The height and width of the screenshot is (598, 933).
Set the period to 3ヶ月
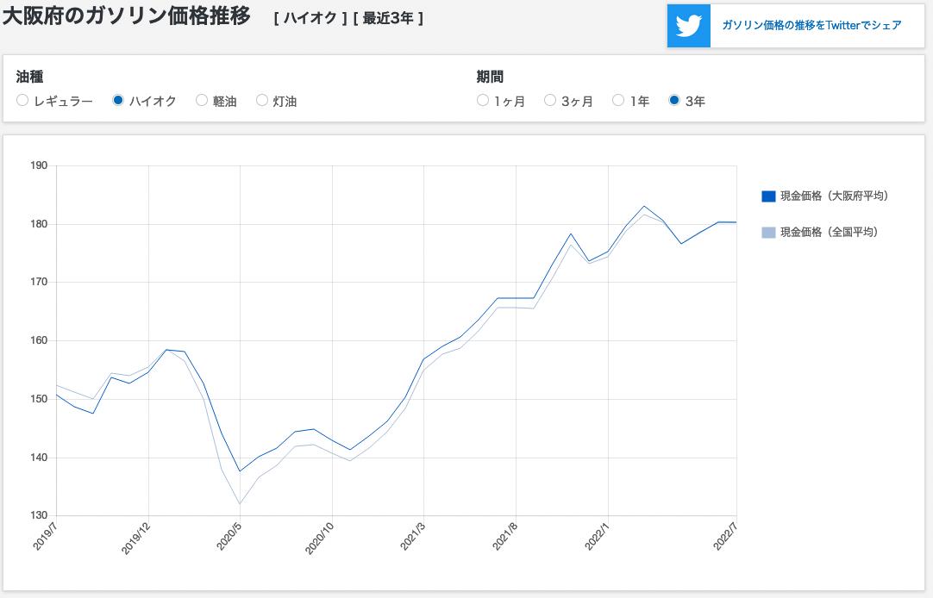pos(550,100)
